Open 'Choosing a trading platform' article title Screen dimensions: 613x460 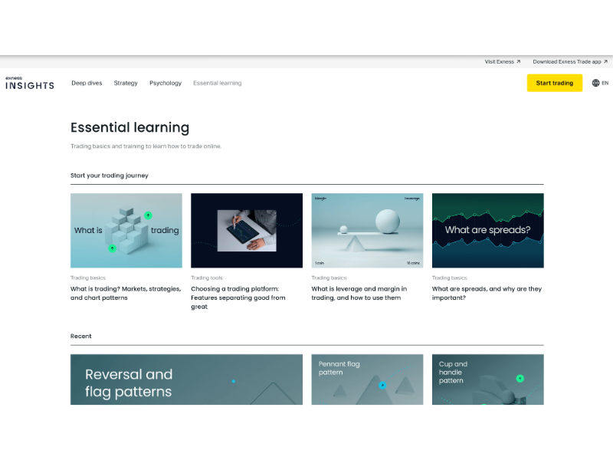pos(238,297)
